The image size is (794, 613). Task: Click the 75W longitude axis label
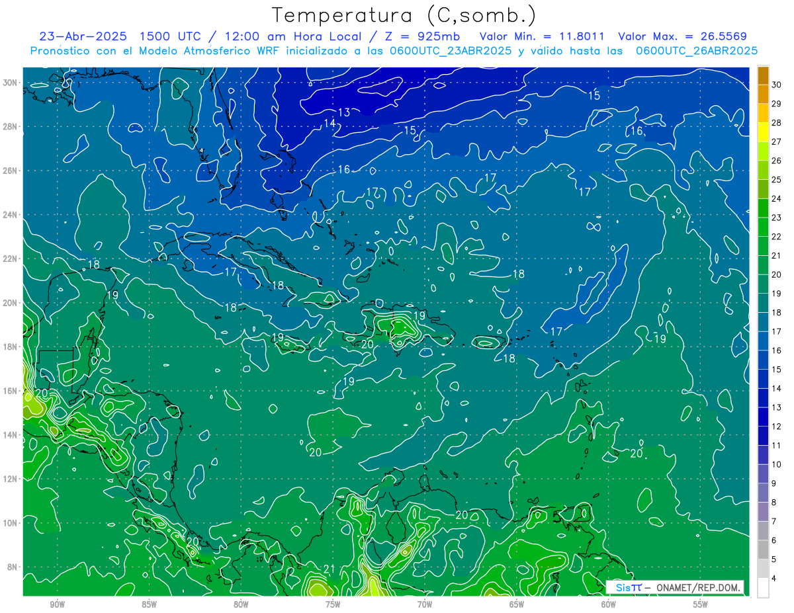pos(333,604)
